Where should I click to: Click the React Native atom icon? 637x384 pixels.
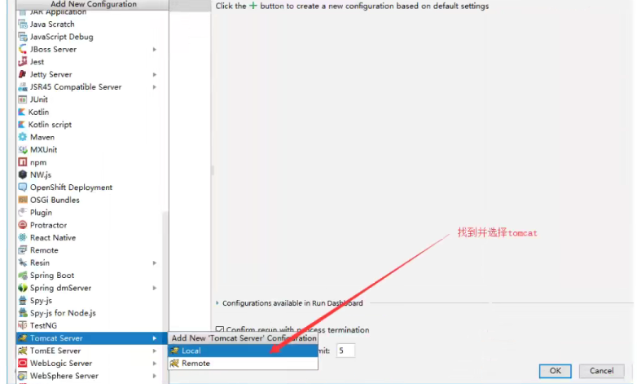point(23,237)
